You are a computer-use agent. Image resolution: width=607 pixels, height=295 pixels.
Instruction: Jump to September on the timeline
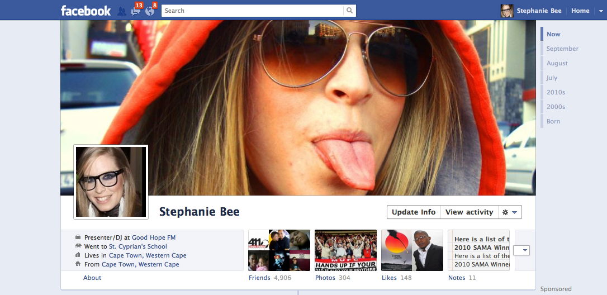tap(562, 49)
